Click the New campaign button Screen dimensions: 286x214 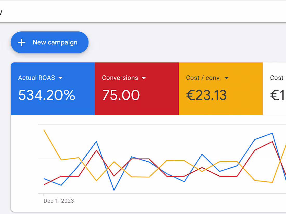pyautogui.click(x=49, y=42)
